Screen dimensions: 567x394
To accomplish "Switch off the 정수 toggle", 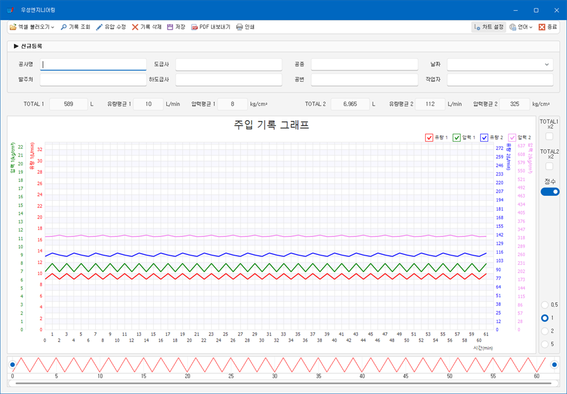I will (549, 192).
